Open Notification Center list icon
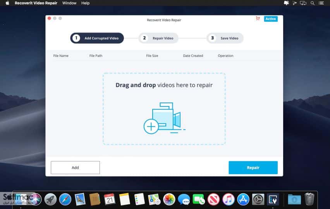This screenshot has width=330, height=209. click(321, 3)
